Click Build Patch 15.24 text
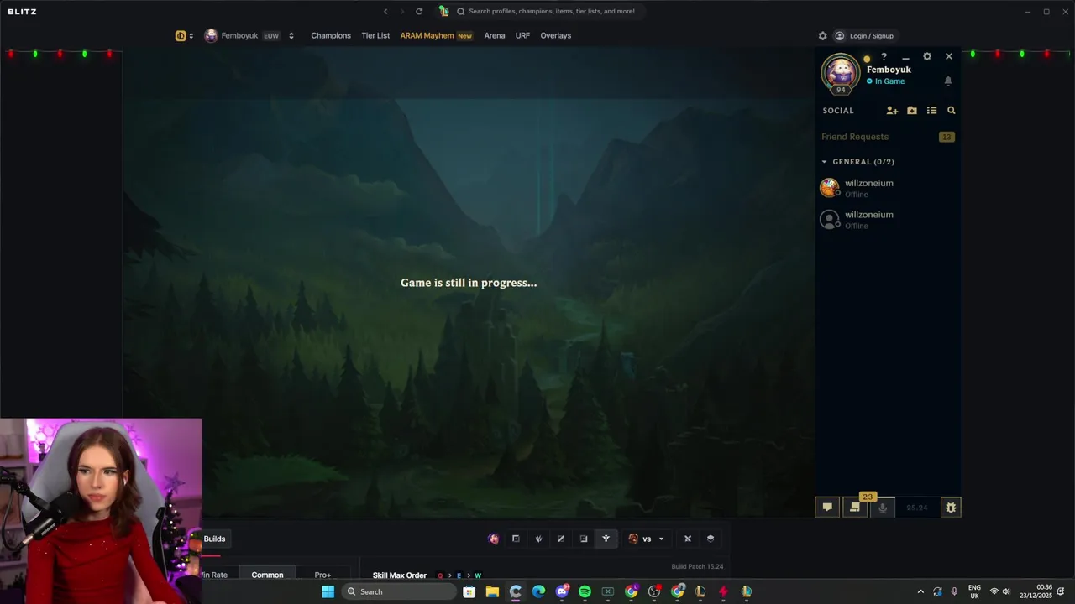Viewport: 1075px width, 604px height. [x=697, y=567]
